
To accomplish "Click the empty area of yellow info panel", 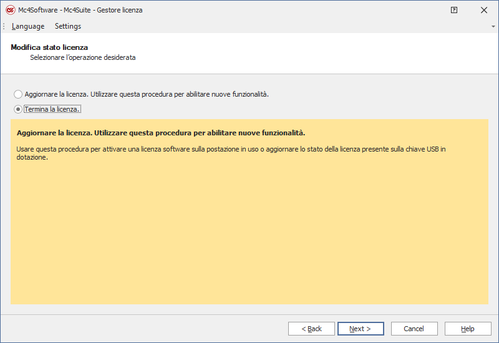I will point(249,237).
